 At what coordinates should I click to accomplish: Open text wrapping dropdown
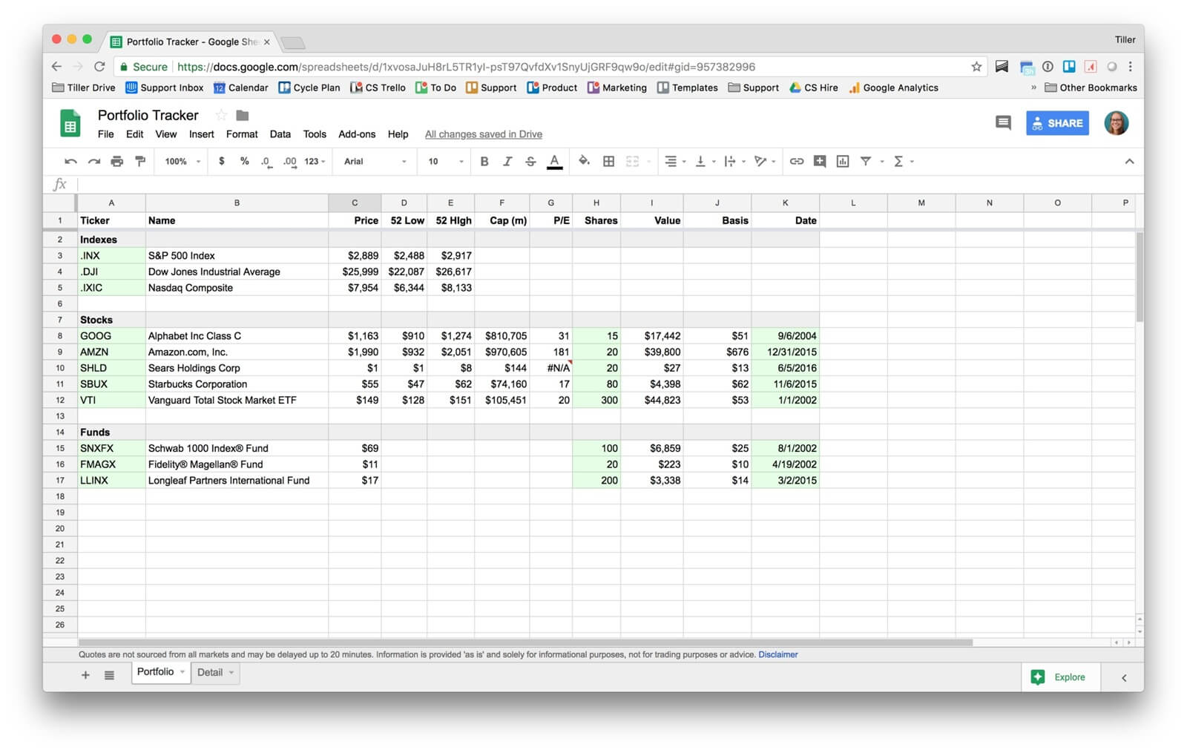tap(734, 161)
